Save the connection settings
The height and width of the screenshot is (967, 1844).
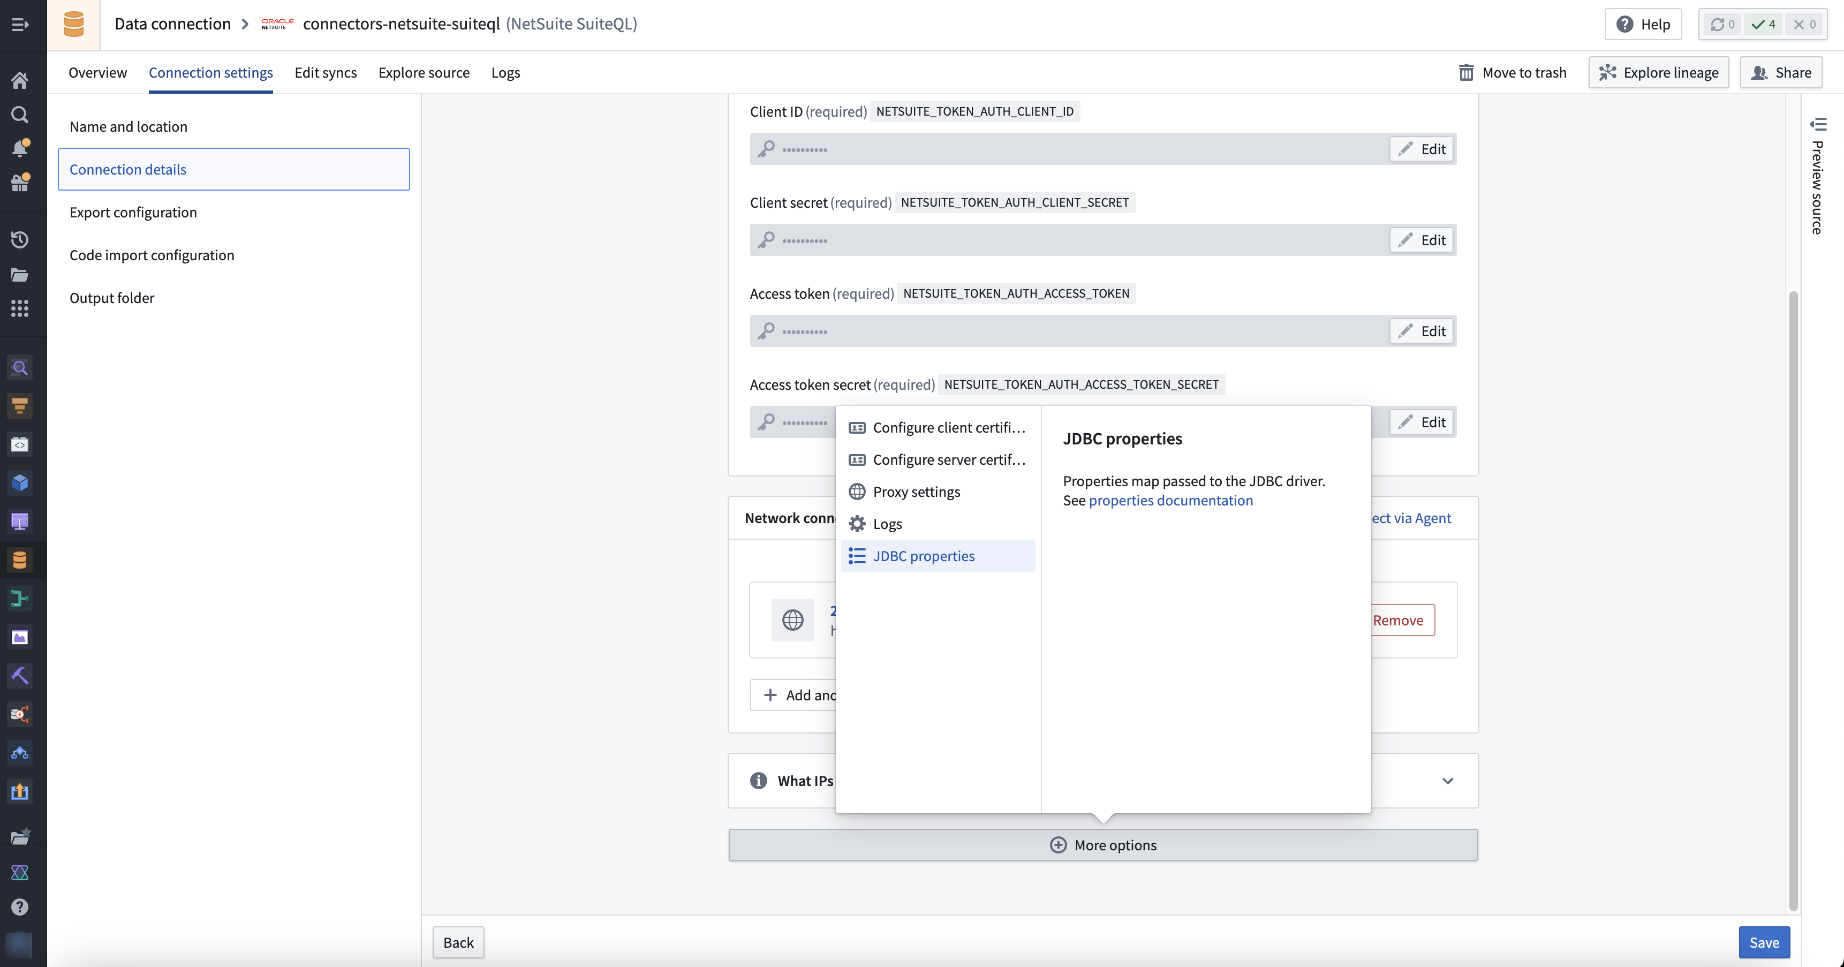(1764, 943)
